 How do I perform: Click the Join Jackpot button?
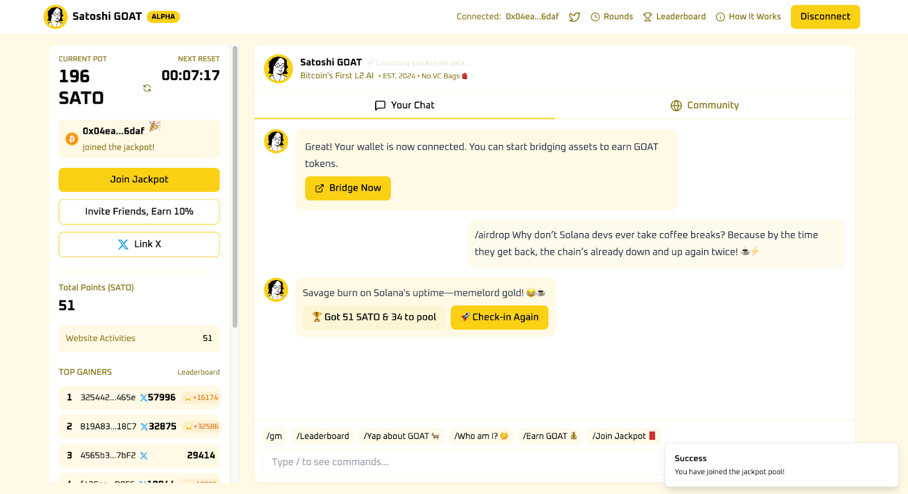tap(139, 180)
